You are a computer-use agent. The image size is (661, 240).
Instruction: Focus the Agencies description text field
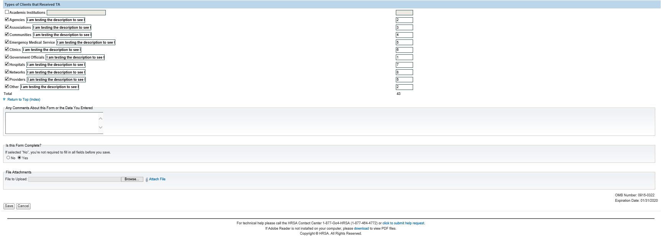point(56,20)
